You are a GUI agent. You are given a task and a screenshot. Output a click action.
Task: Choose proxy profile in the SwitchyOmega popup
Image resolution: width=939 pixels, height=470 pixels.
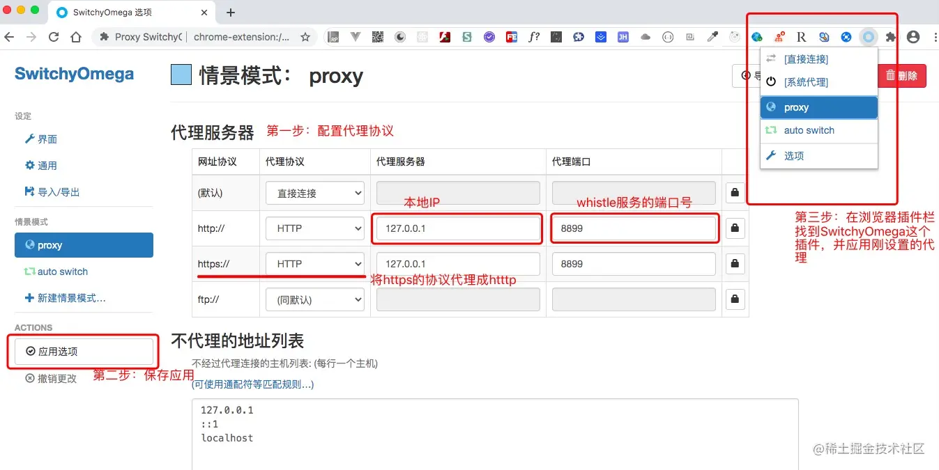click(x=819, y=107)
